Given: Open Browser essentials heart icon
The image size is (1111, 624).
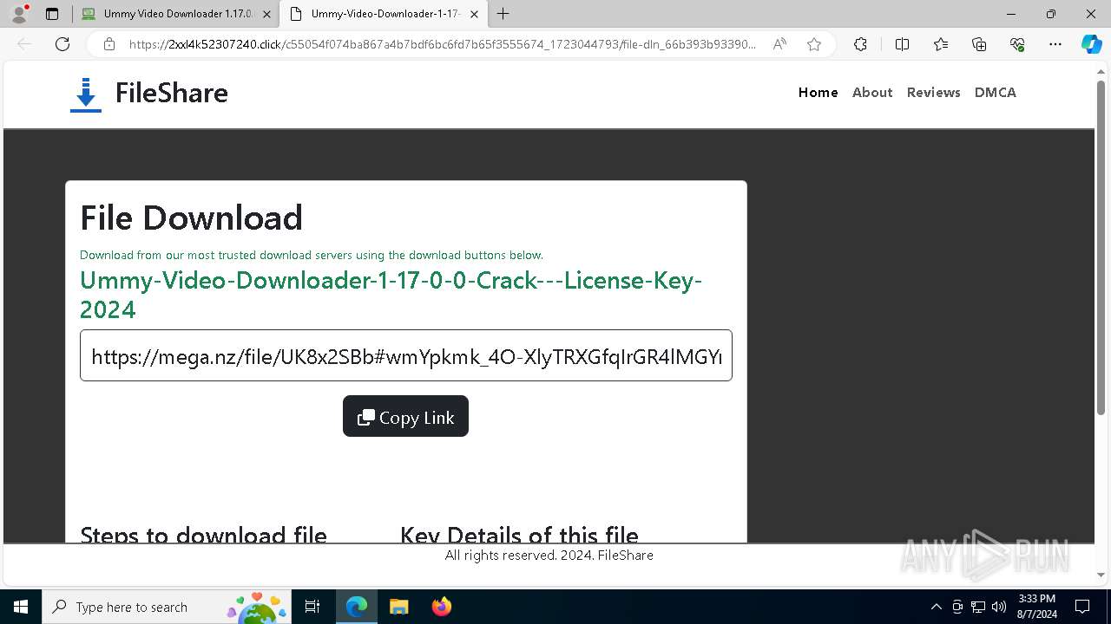Looking at the screenshot, I should [1017, 44].
